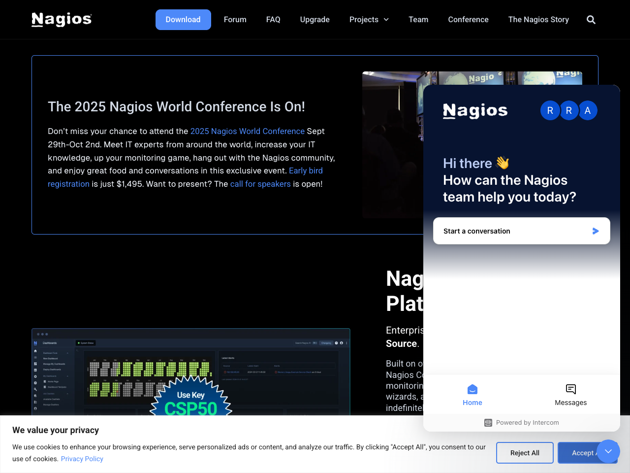Click the blue Download button
This screenshot has height=473, width=630.
pos(183,20)
